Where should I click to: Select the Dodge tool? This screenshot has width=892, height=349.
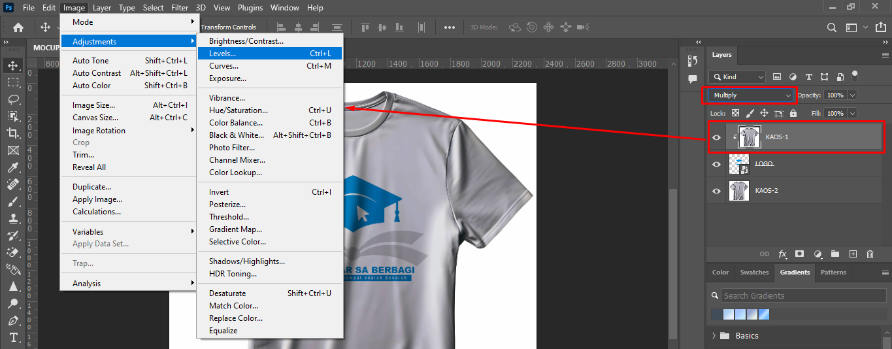(x=13, y=303)
